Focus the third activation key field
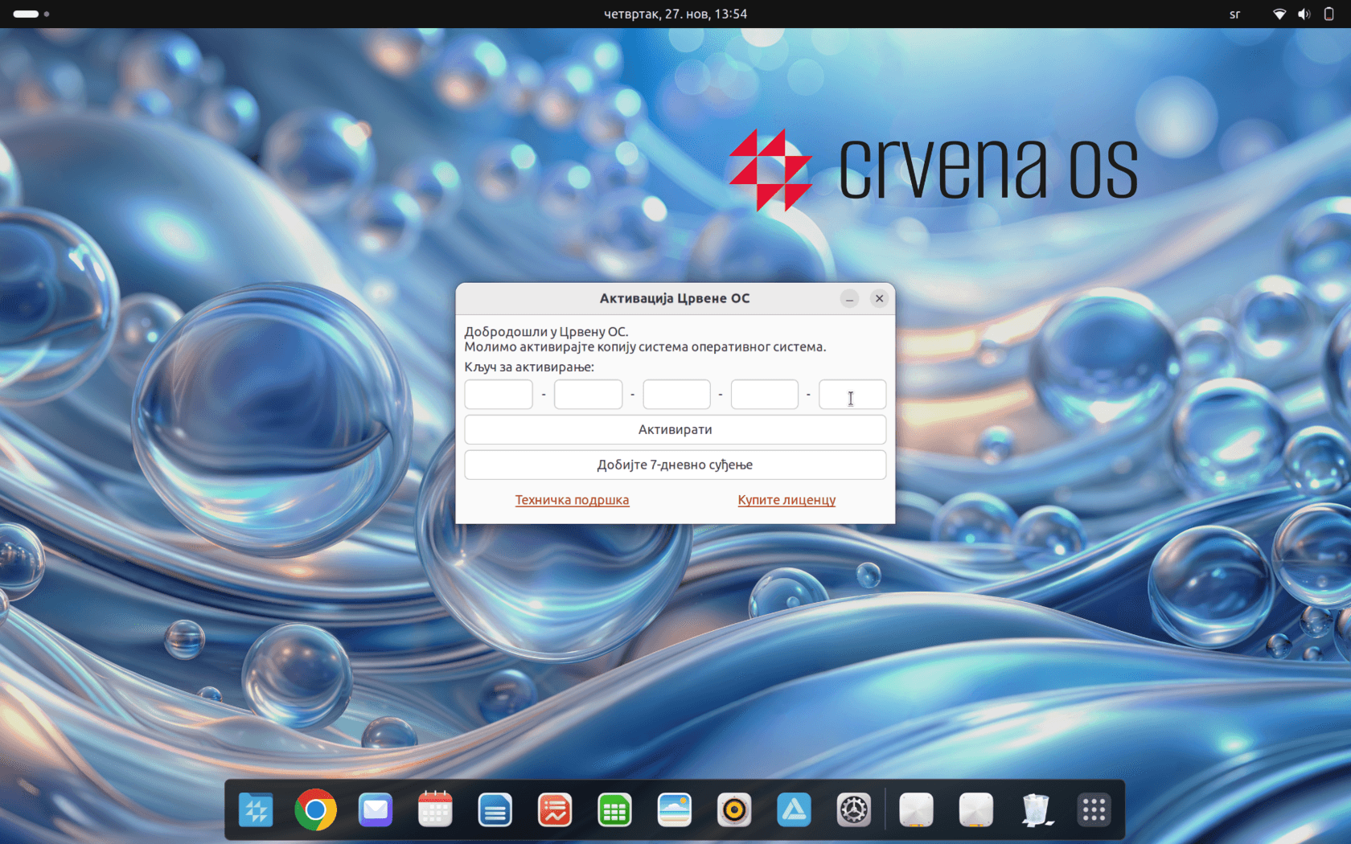 [x=676, y=395]
